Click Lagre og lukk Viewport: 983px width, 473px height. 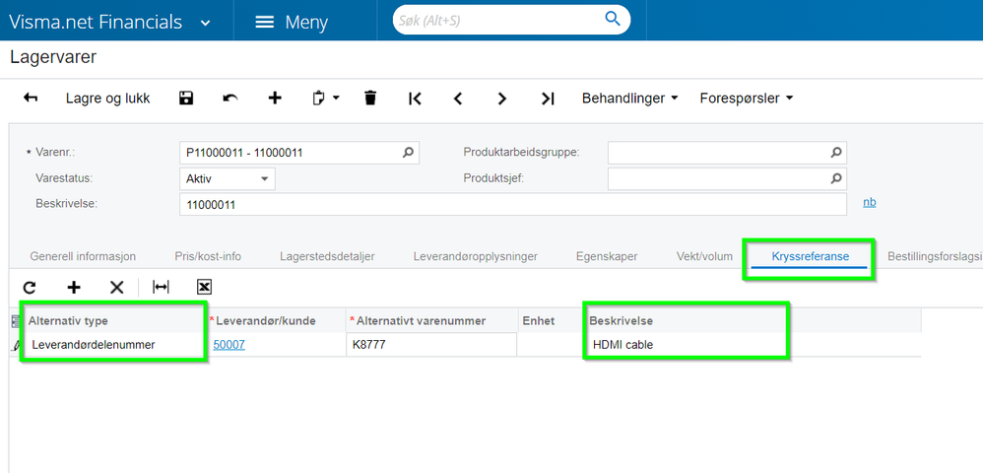click(x=107, y=99)
